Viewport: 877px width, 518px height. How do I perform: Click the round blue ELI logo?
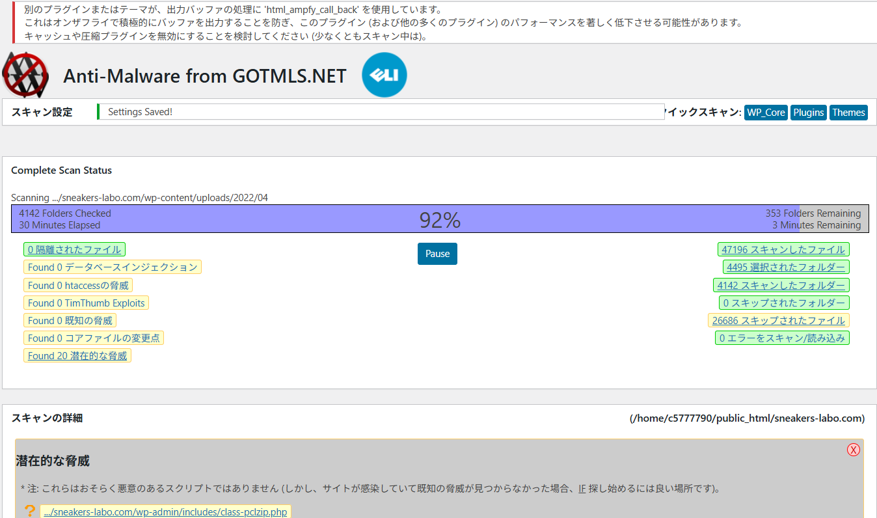tap(385, 75)
